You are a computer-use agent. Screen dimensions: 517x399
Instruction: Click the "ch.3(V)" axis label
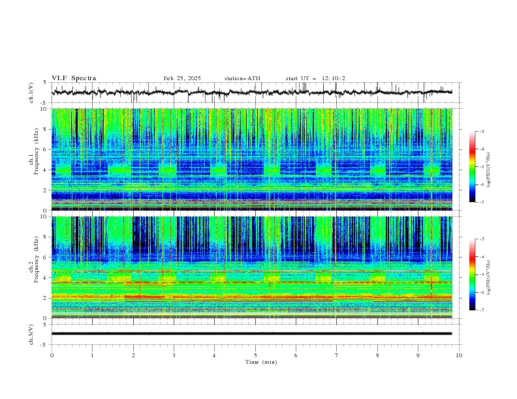[31, 334]
